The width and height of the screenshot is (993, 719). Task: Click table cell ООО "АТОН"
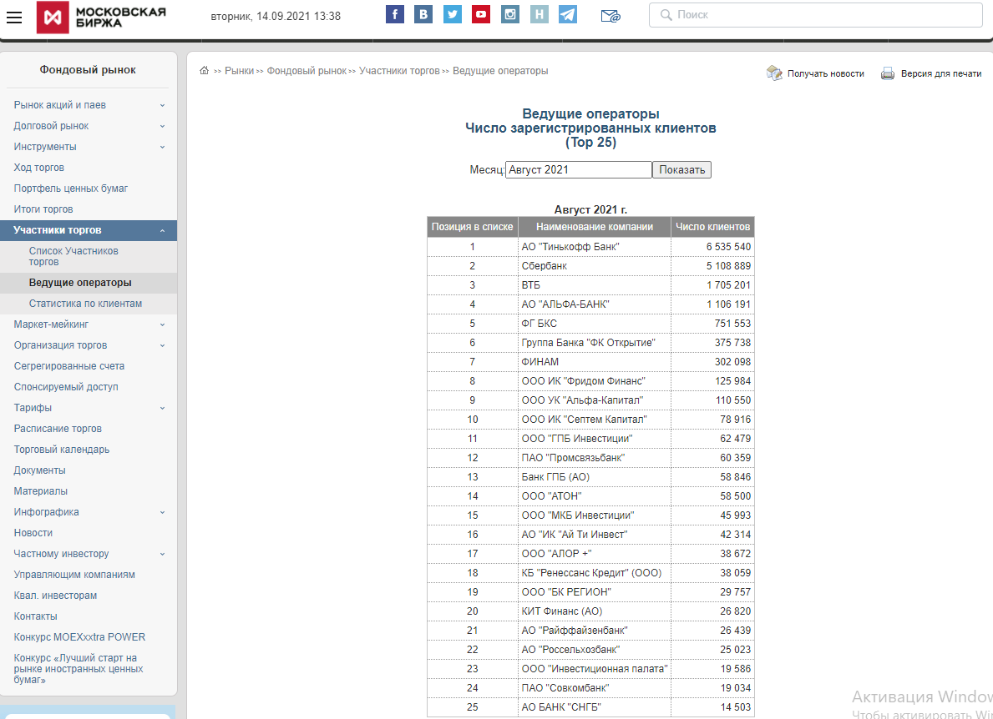594,496
